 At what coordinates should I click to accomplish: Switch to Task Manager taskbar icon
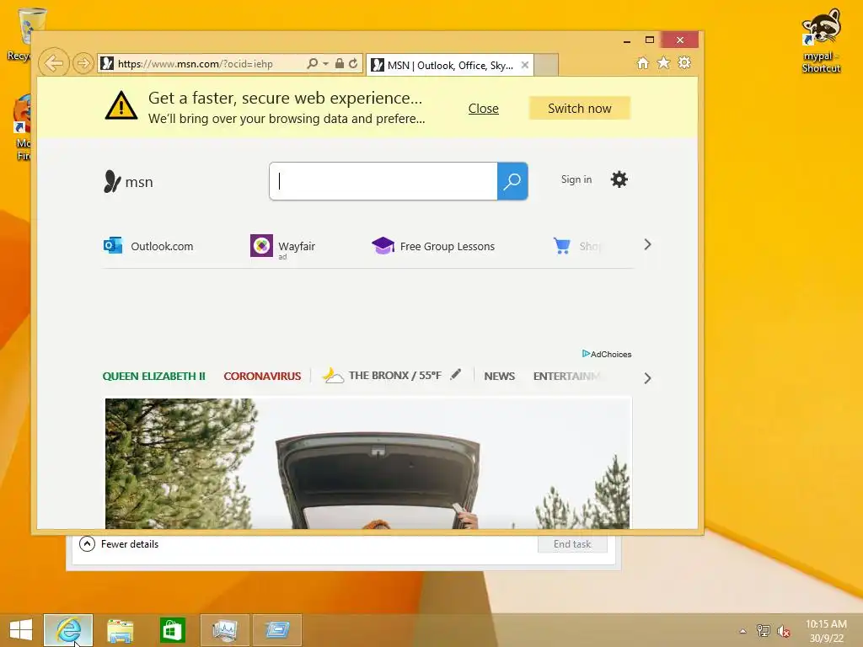[x=224, y=630]
